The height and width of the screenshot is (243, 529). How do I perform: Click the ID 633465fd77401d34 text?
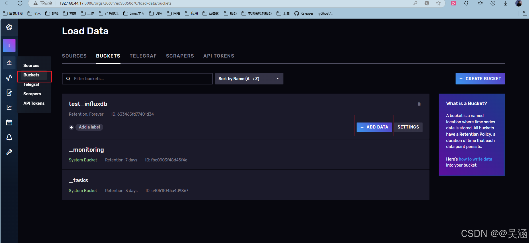(133, 114)
